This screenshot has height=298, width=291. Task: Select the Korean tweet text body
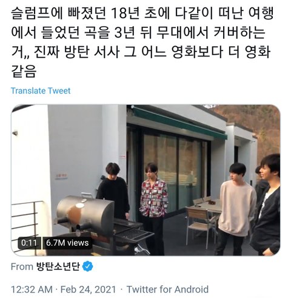pos(142,42)
